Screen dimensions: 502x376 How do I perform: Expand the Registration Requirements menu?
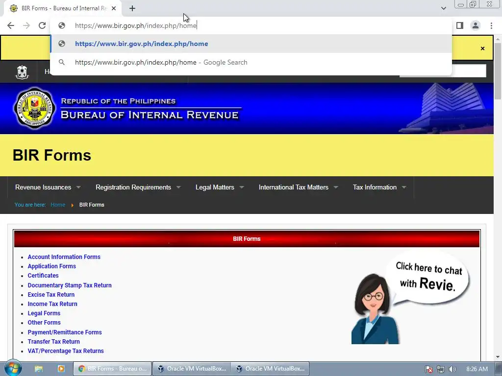pyautogui.click(x=138, y=188)
